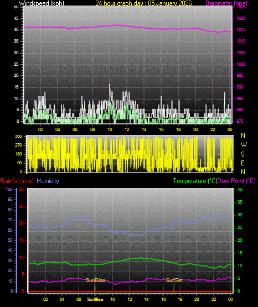Click windspeed axis value "35"
Viewport: 258px width, 307px height.
pos(16,41)
